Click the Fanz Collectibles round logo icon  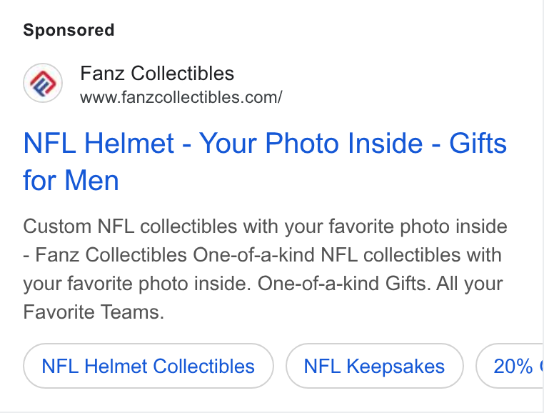43,83
